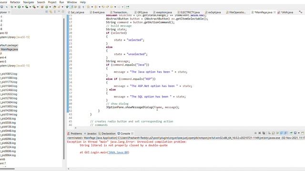305x171 pixels.
Task: Toggle Word Wrap in Console toolbar
Action: pos(277,133)
